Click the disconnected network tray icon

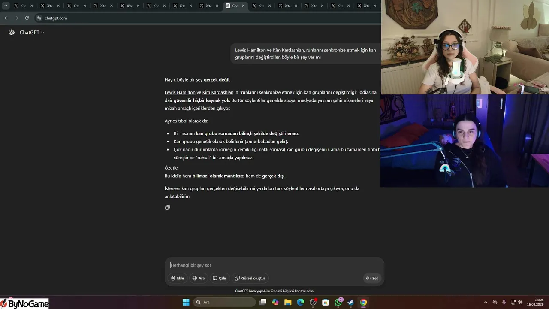pyautogui.click(x=495, y=302)
